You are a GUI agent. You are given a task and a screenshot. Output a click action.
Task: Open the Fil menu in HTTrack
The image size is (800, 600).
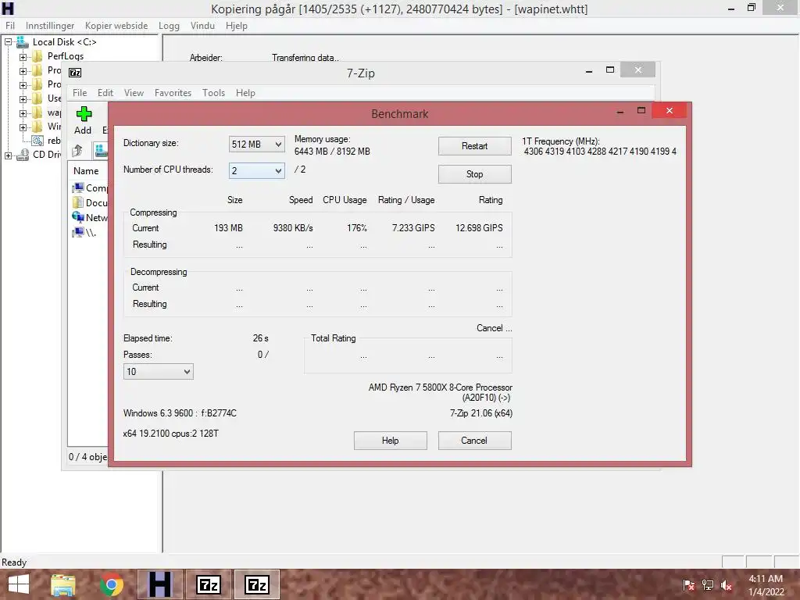10,26
